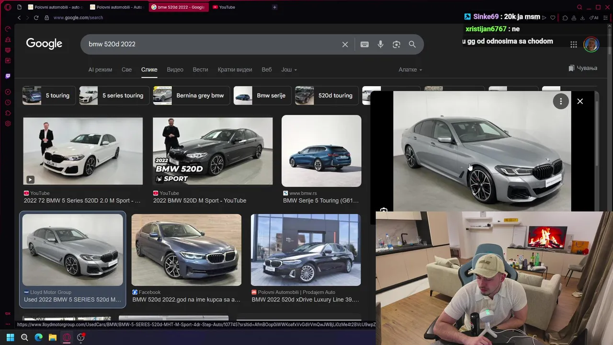The width and height of the screenshot is (613, 345).
Task: Open the on-screen keyboard input tool
Action: pos(364,44)
